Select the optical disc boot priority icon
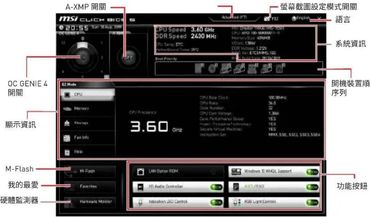 [x=213, y=68]
